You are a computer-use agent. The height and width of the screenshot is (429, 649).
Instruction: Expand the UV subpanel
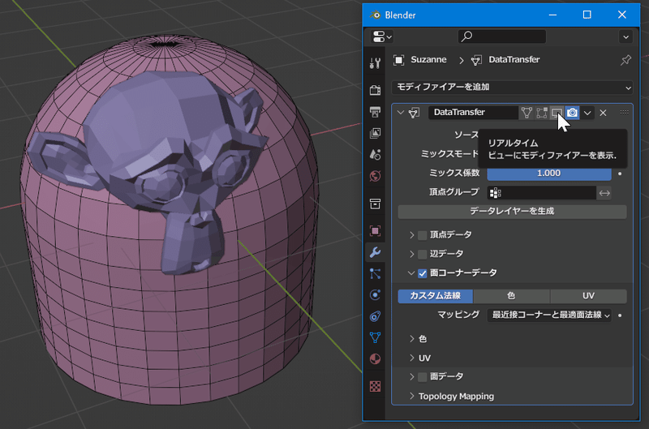[x=411, y=358]
